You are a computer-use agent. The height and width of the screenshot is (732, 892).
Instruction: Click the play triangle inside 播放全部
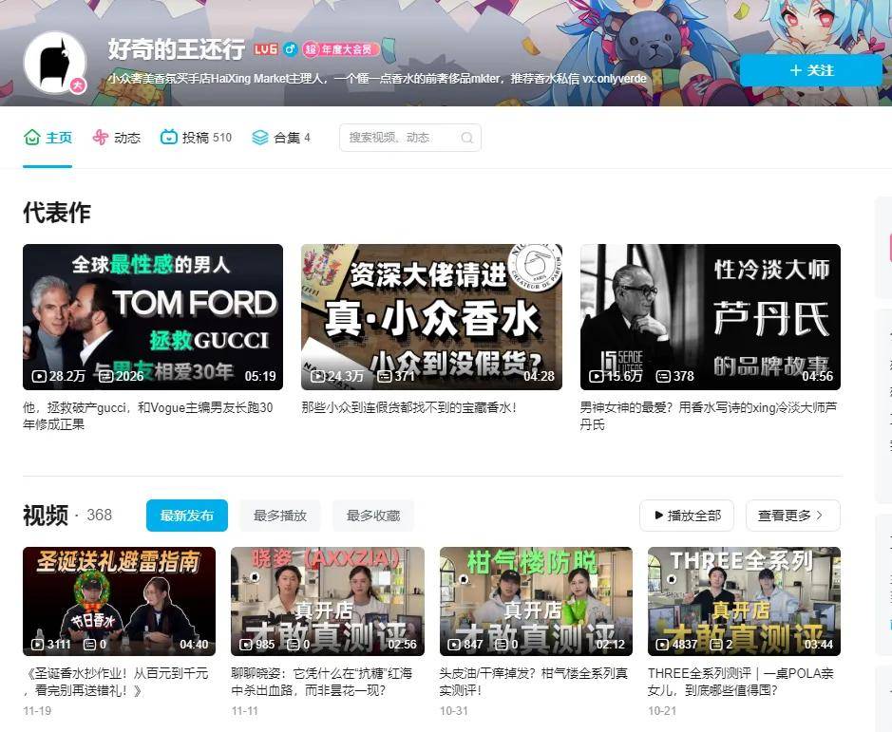pyautogui.click(x=659, y=516)
